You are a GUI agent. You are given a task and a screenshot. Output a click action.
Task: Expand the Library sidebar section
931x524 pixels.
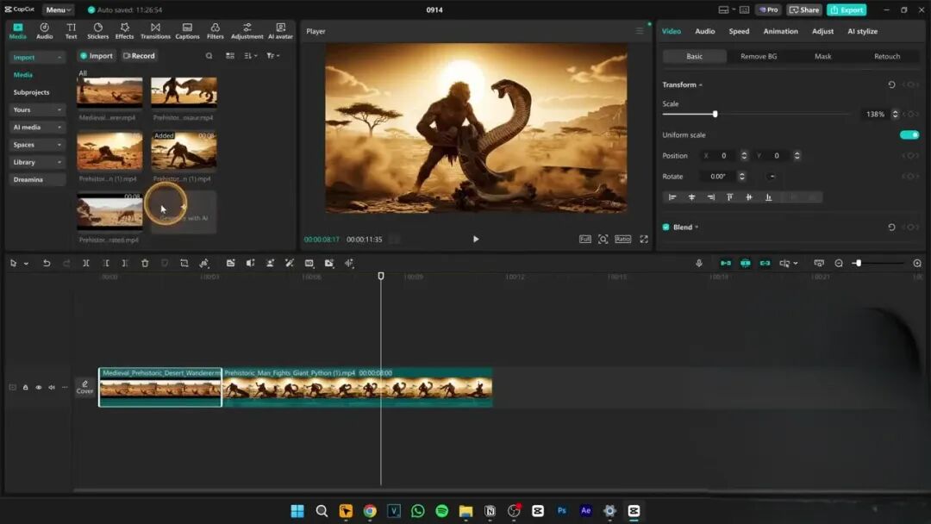[37, 162]
